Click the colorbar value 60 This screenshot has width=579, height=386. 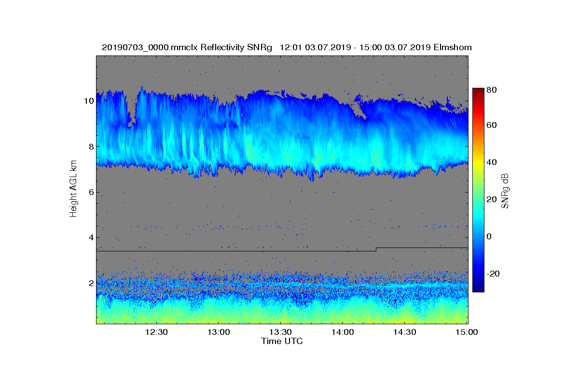(492, 125)
